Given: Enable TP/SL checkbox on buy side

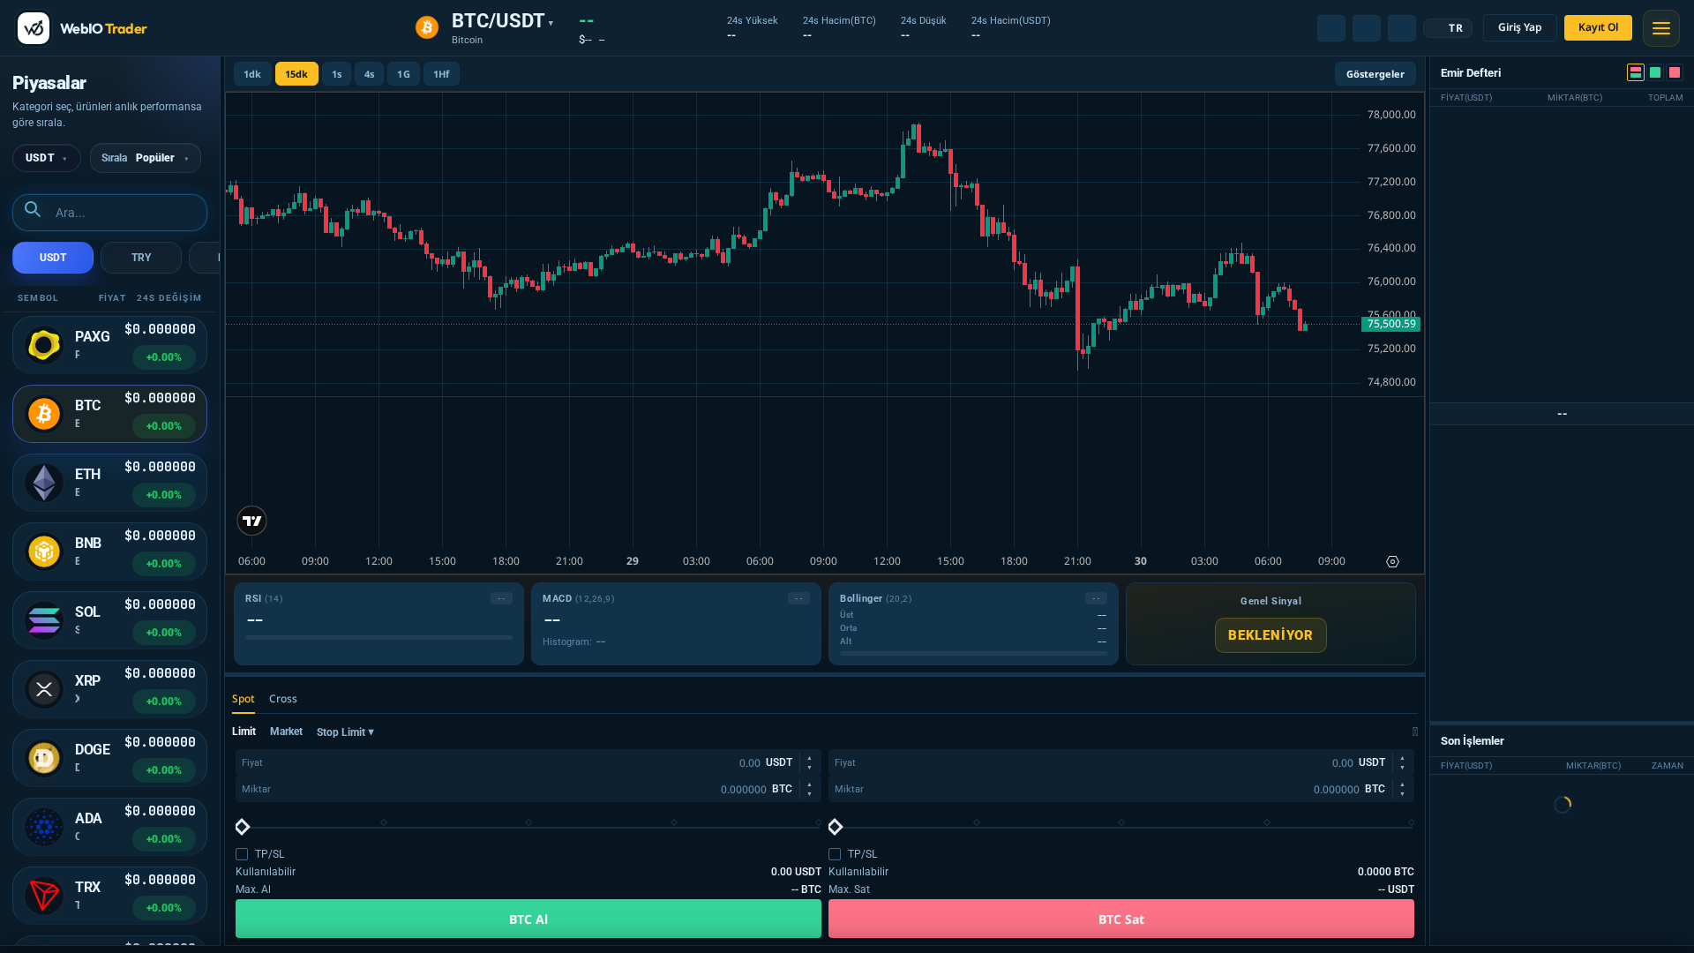Looking at the screenshot, I should 242,854.
